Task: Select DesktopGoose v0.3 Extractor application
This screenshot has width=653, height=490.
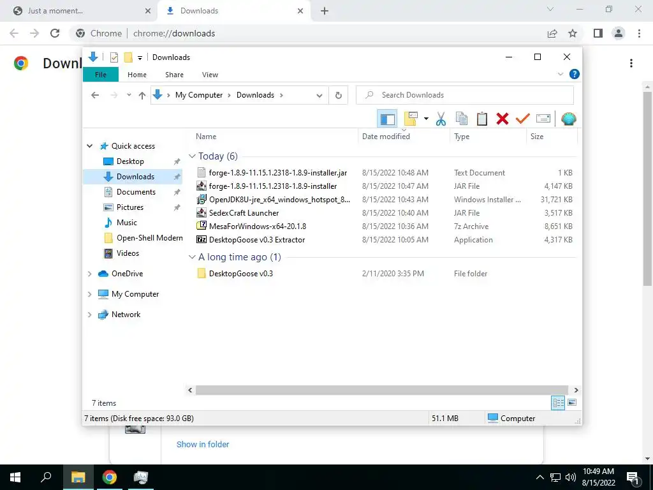Action: pyautogui.click(x=256, y=240)
